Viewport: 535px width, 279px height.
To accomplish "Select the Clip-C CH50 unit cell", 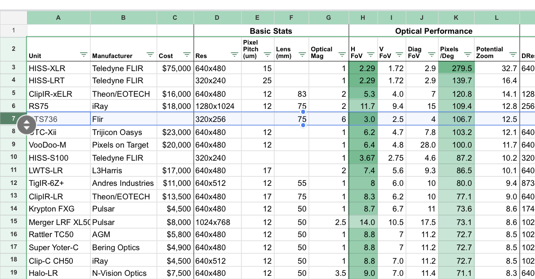I will coord(58,261).
